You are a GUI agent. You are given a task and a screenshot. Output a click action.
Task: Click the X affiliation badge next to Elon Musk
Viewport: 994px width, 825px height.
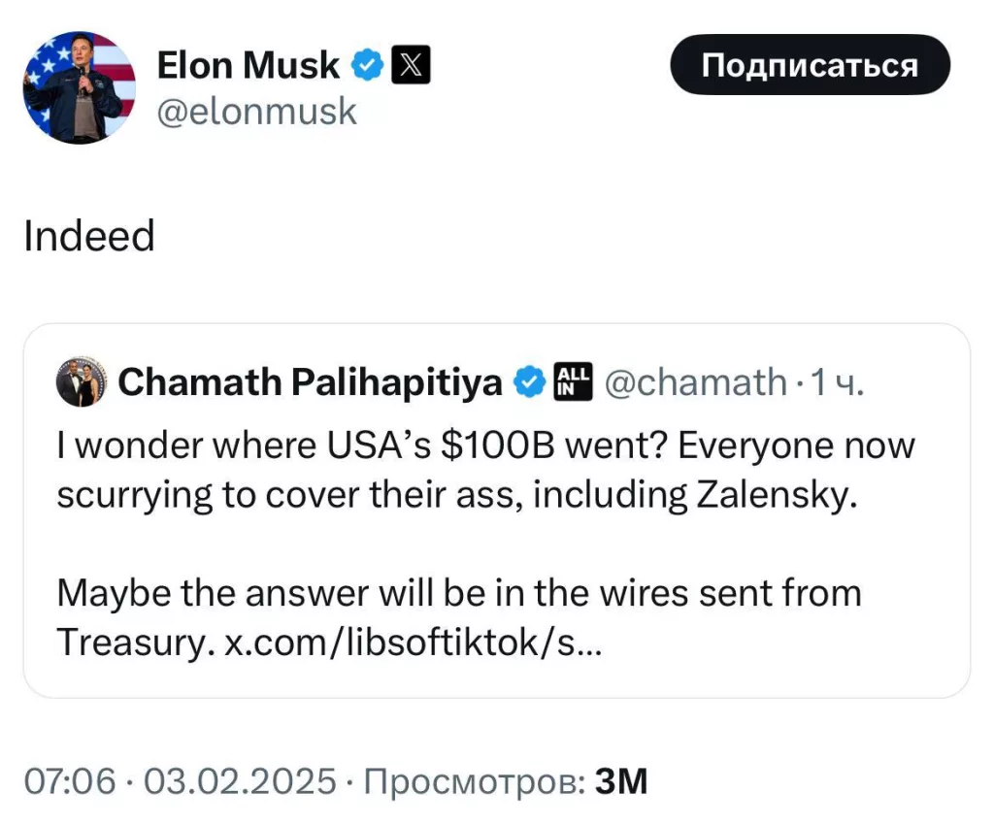(x=412, y=65)
